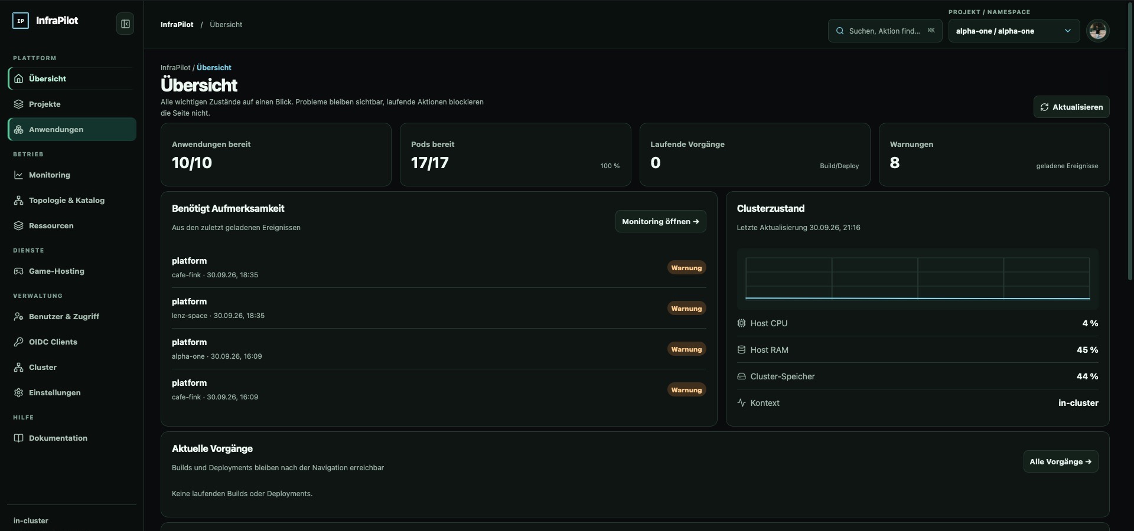Open the alpha-one / alpha-one namespace dropdown
The image size is (1134, 531).
[x=1014, y=31]
